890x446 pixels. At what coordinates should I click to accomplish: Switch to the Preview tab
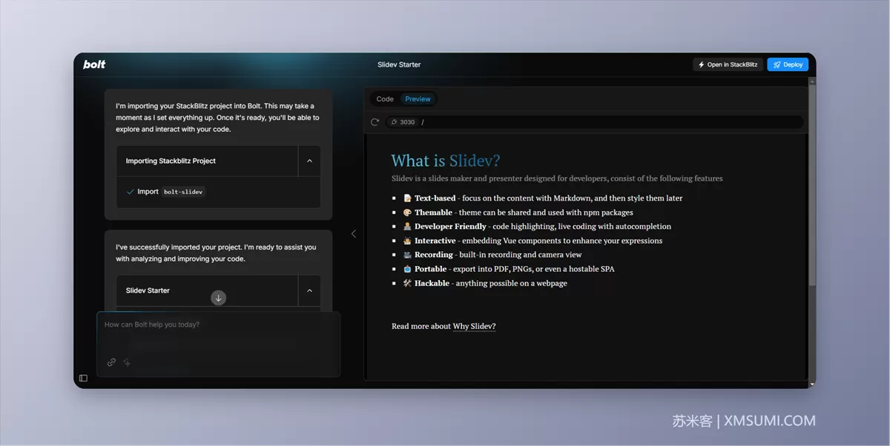418,99
